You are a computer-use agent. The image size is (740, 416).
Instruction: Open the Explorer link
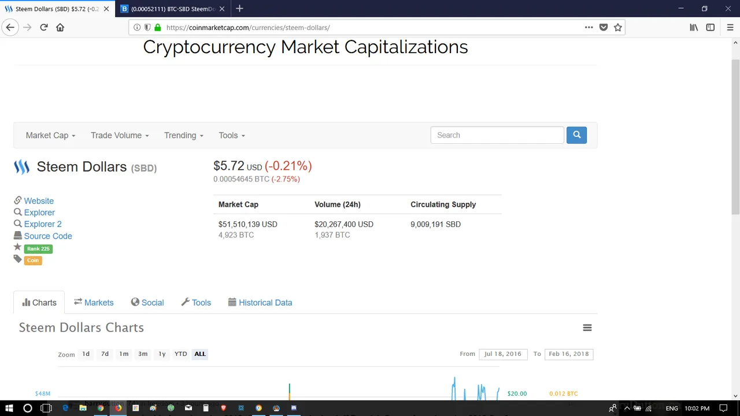[x=39, y=212]
